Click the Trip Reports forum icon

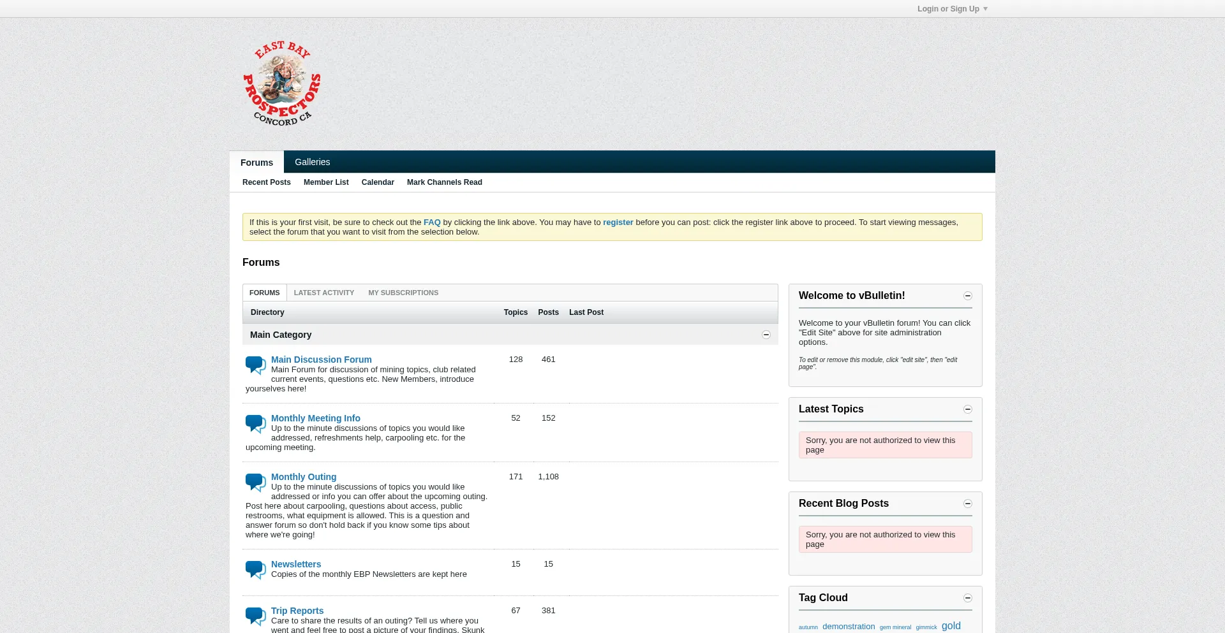click(255, 616)
